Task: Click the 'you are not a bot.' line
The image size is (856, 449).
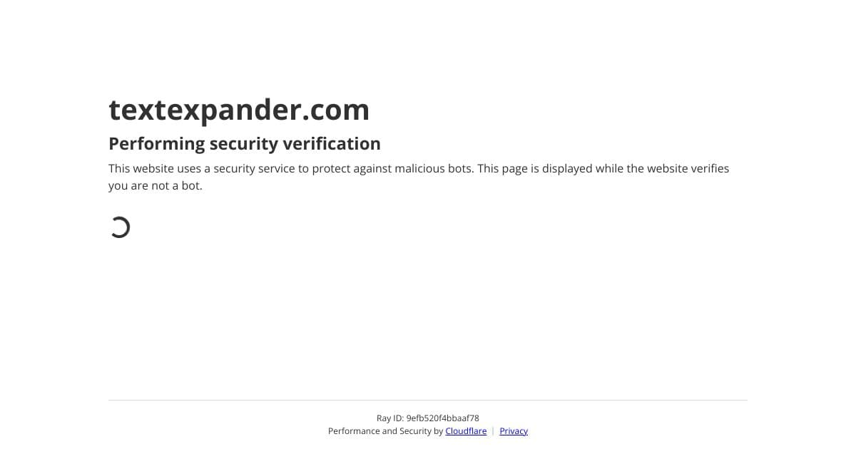Action: pos(156,186)
